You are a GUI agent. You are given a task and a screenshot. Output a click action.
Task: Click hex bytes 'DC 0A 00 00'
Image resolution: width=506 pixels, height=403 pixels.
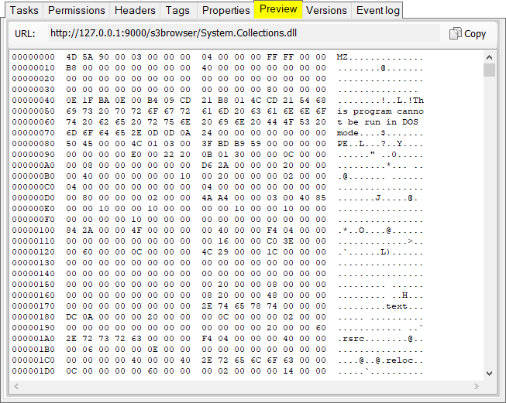95,317
